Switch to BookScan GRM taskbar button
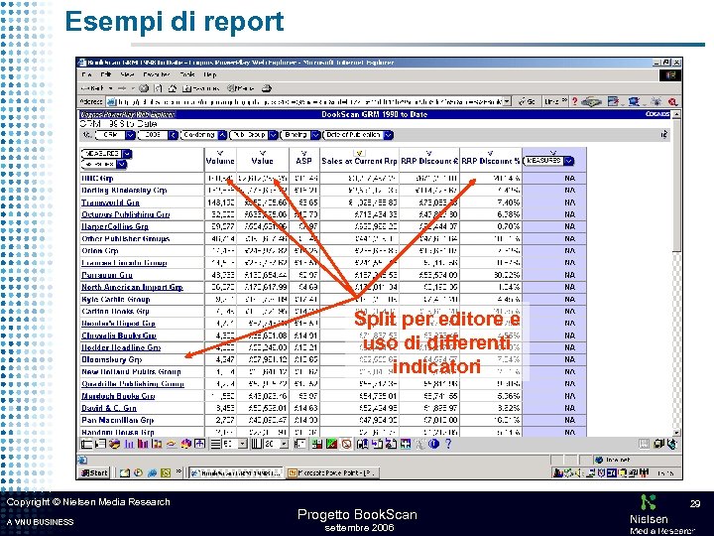Viewport: 714px width, 536px height. coord(236,473)
